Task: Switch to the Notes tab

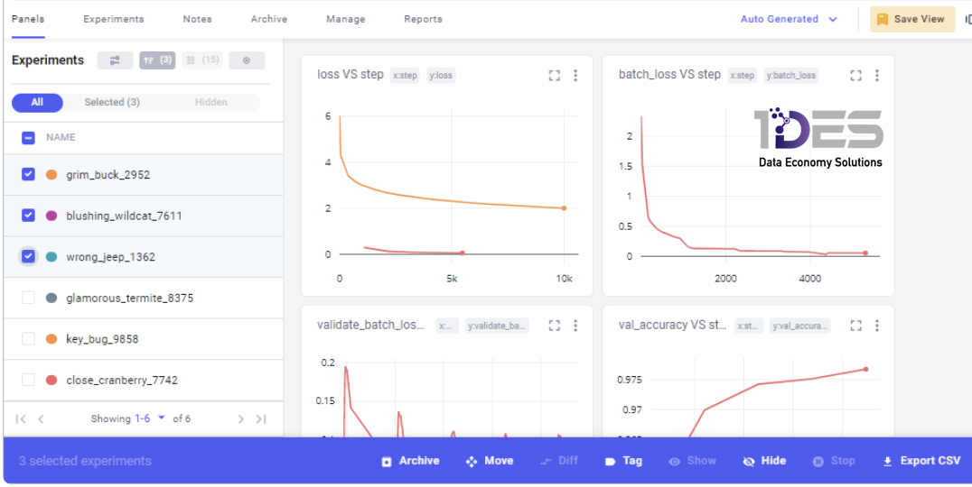Action: tap(197, 19)
